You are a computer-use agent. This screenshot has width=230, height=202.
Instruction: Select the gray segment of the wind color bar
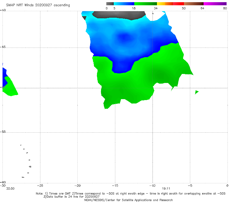(110, 4)
